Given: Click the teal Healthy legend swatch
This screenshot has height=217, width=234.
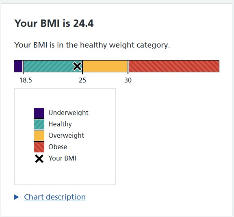Looking at the screenshot, I should pos(39,124).
